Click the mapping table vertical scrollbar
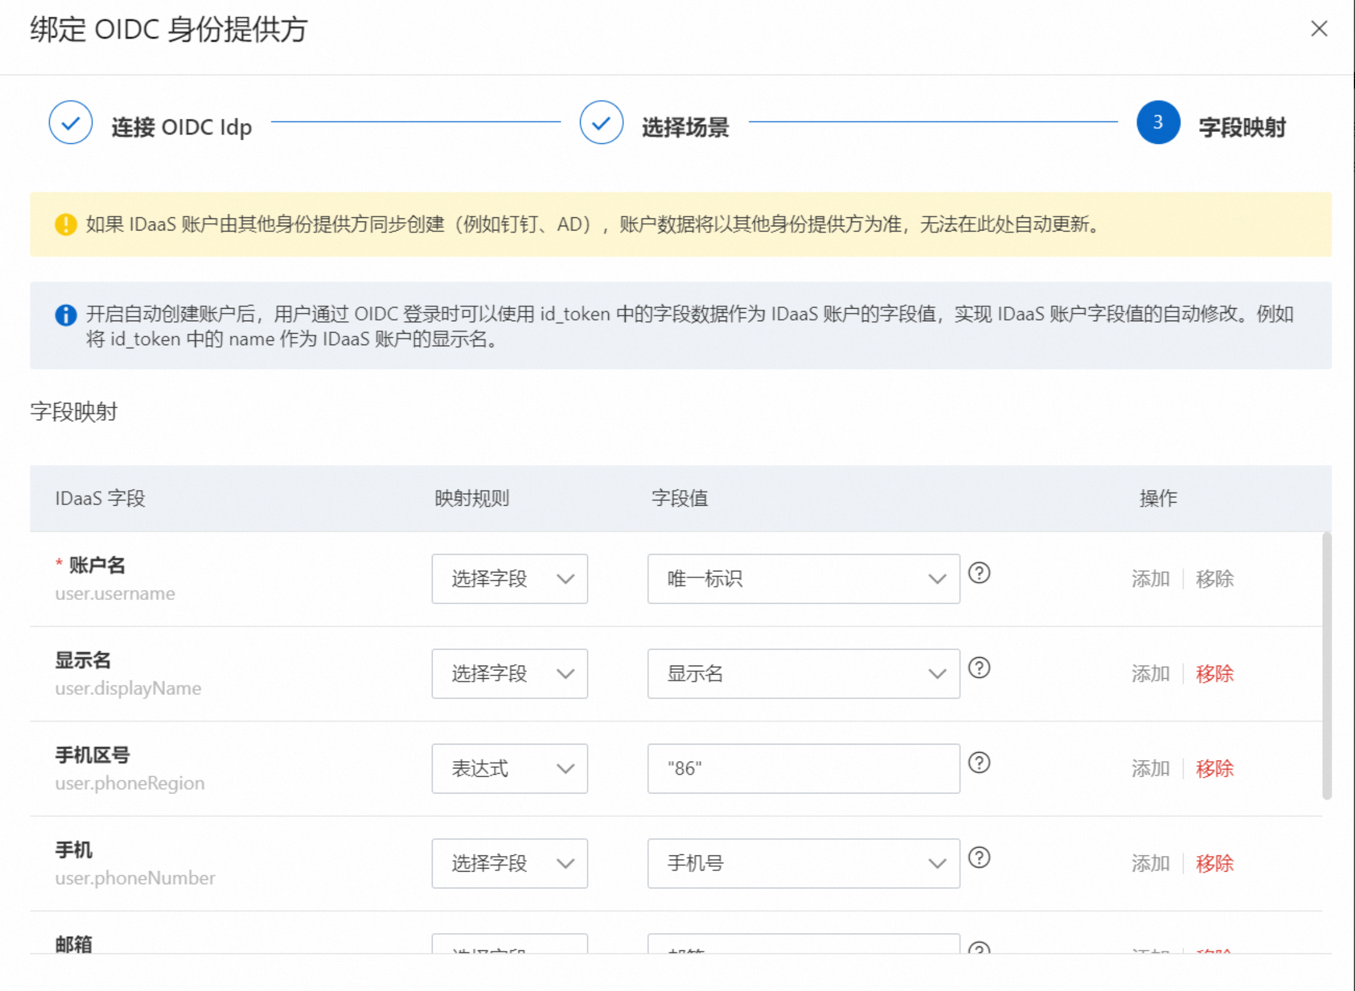The width and height of the screenshot is (1355, 991). click(1327, 666)
